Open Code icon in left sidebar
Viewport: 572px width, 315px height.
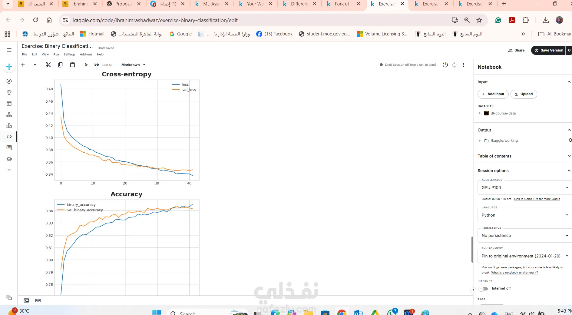[x=9, y=137]
